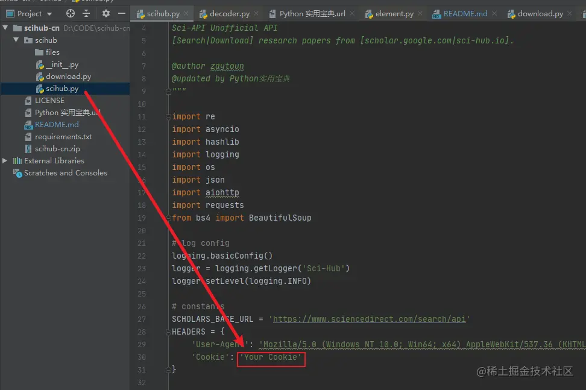586x390 pixels.
Task: Select download.py in the project tree
Action: [68, 77]
